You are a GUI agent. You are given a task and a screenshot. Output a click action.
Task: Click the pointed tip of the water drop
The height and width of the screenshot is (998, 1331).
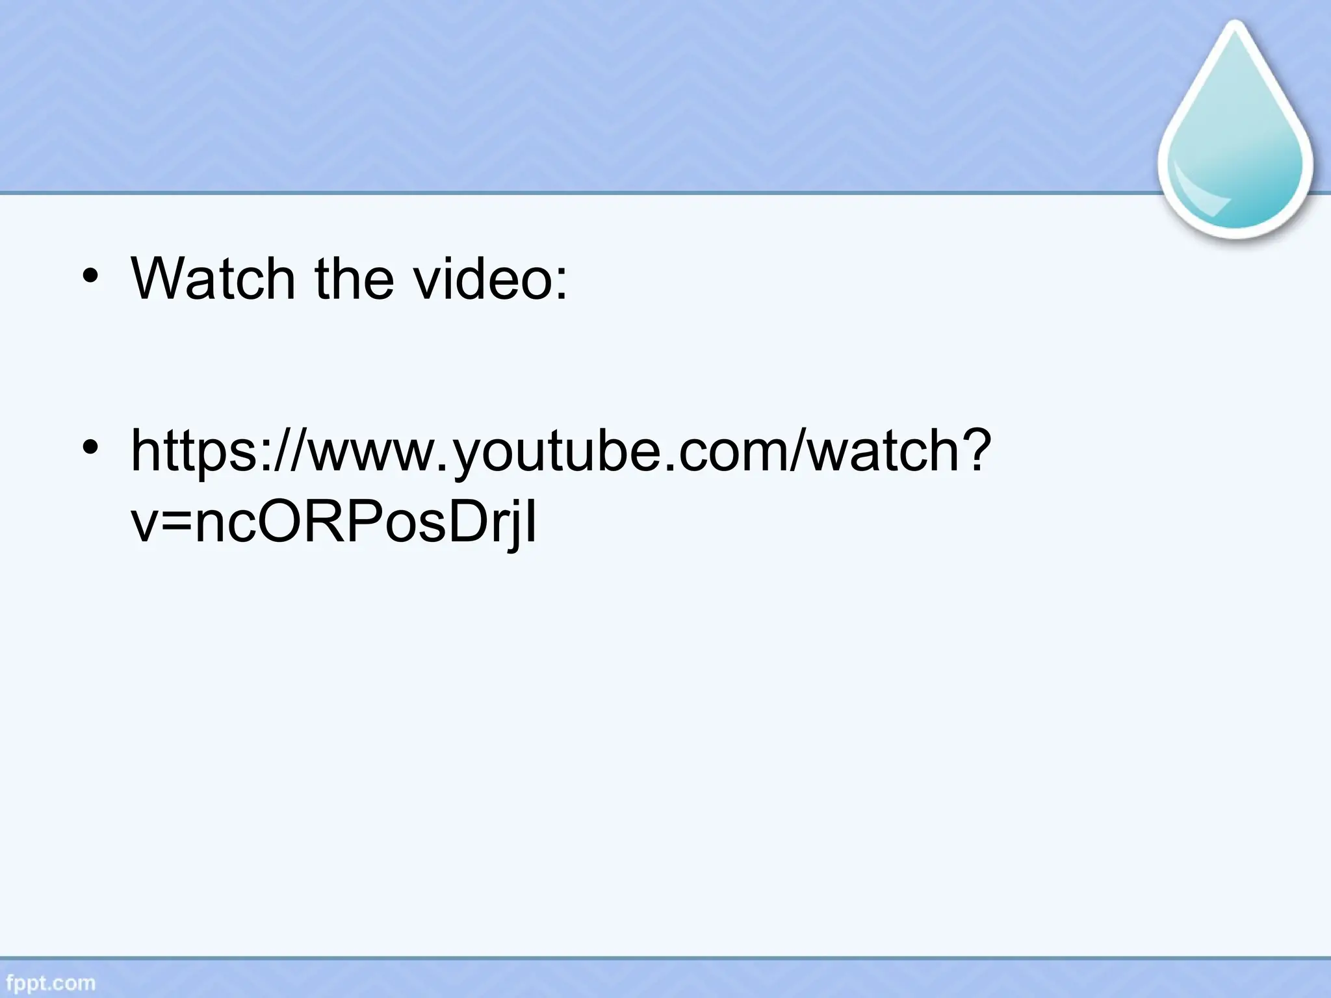pyautogui.click(x=1235, y=26)
